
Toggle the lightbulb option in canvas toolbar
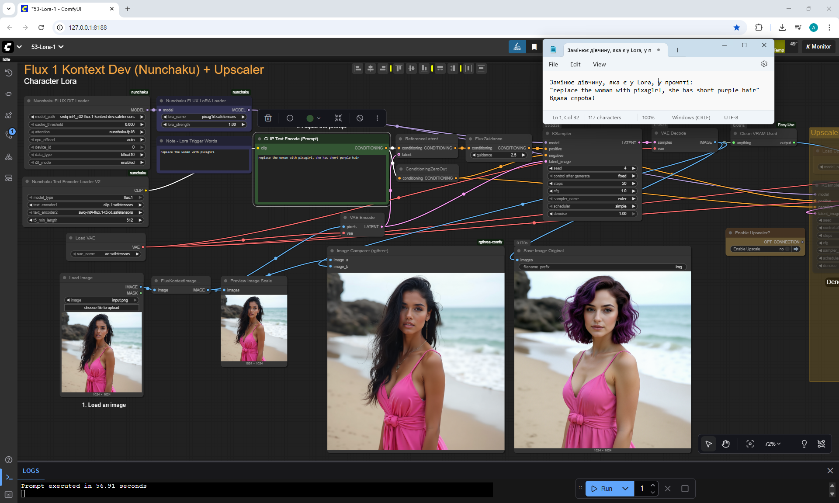click(804, 444)
